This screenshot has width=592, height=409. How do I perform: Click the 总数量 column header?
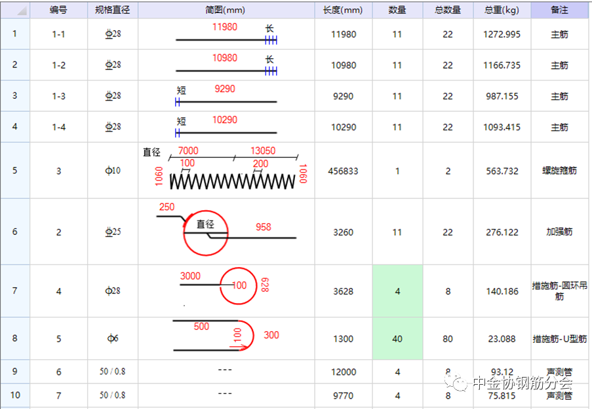click(x=448, y=10)
